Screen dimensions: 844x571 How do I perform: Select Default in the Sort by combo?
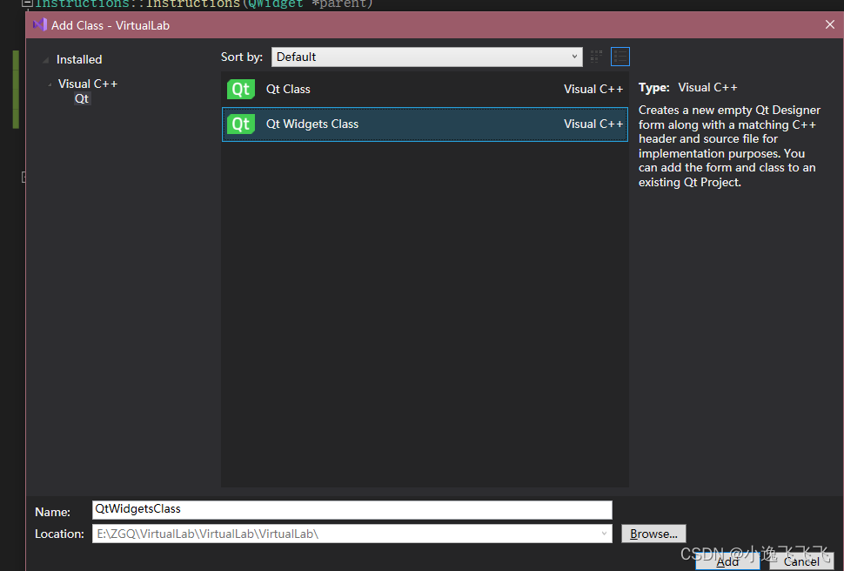(x=426, y=56)
